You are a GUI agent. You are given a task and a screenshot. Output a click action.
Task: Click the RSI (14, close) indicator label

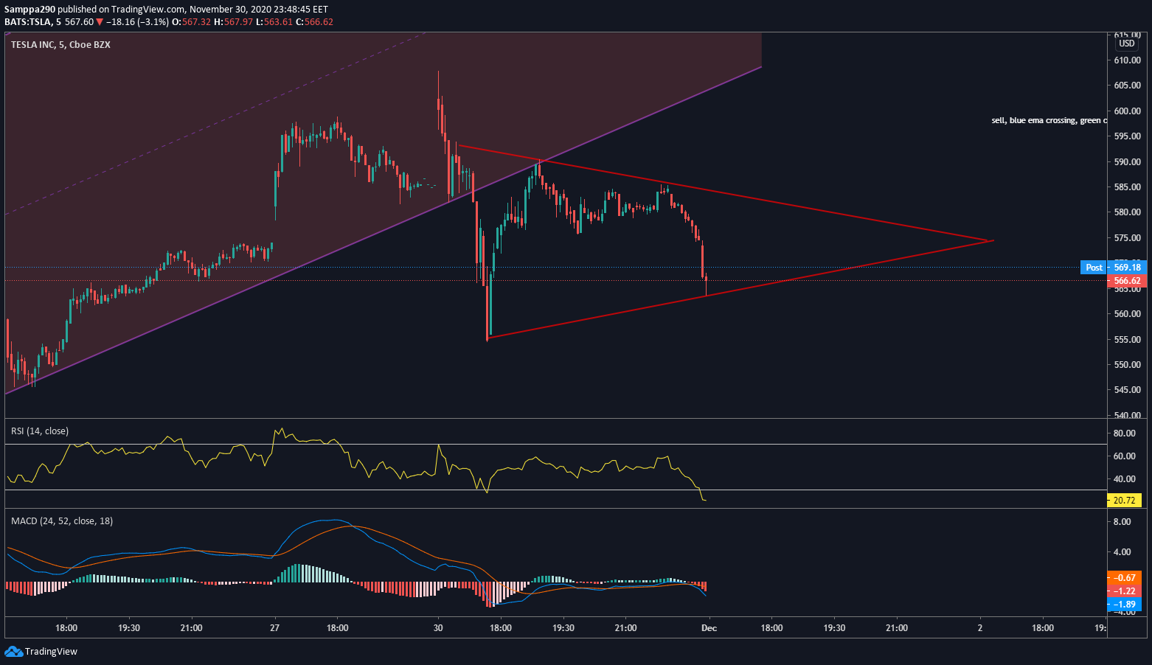(x=40, y=431)
